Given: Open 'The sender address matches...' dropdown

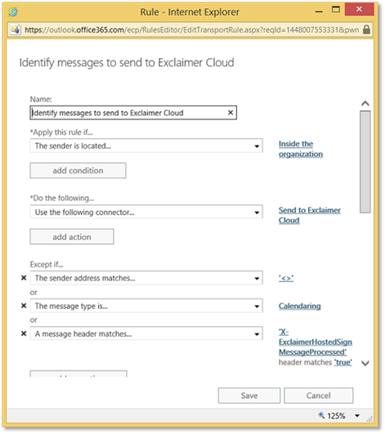Looking at the screenshot, I should coord(146,278).
